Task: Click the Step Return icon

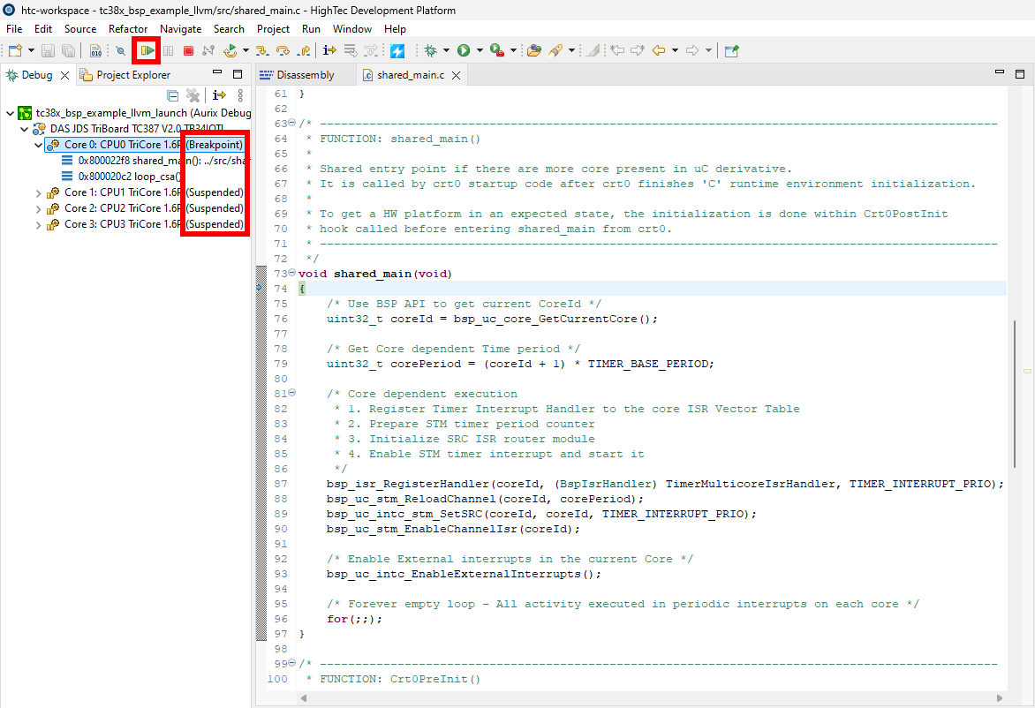Action: click(x=304, y=51)
